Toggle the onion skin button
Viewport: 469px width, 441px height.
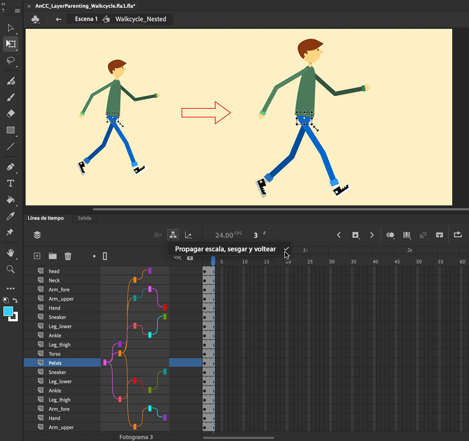click(390, 235)
